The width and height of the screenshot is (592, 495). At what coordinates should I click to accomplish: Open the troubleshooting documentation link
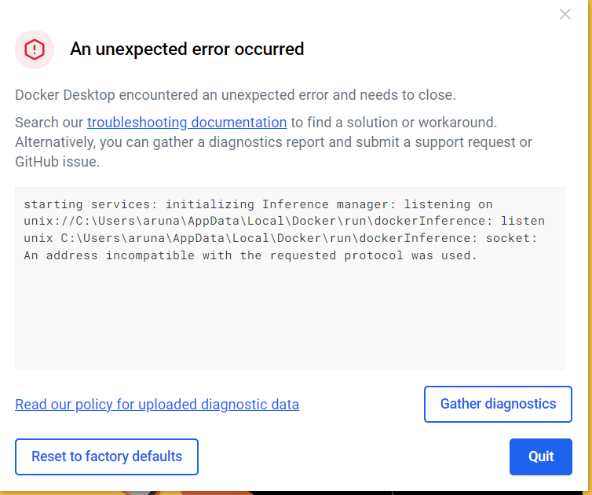pyautogui.click(x=187, y=123)
